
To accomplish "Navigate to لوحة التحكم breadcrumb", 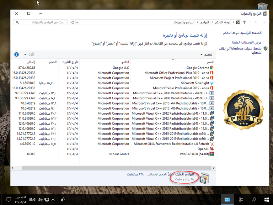I will 223,22.
